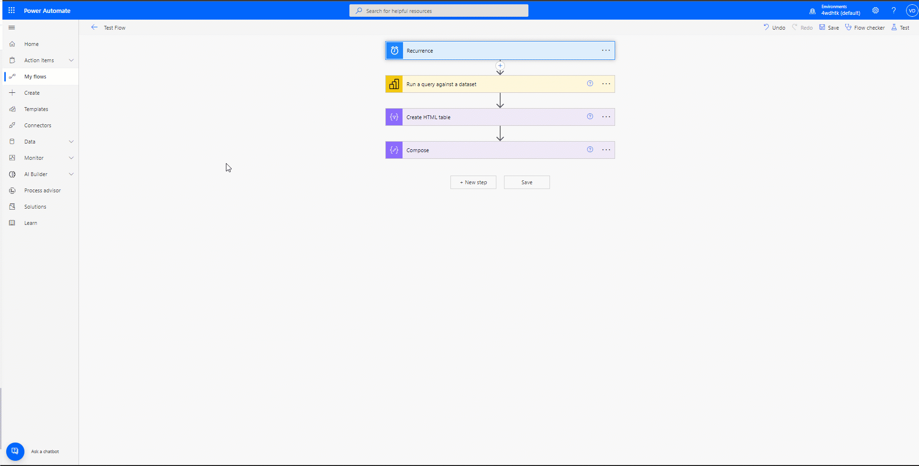This screenshot has width=919, height=466.
Task: Click the Connectors icon in sidebar
Action: pos(12,125)
